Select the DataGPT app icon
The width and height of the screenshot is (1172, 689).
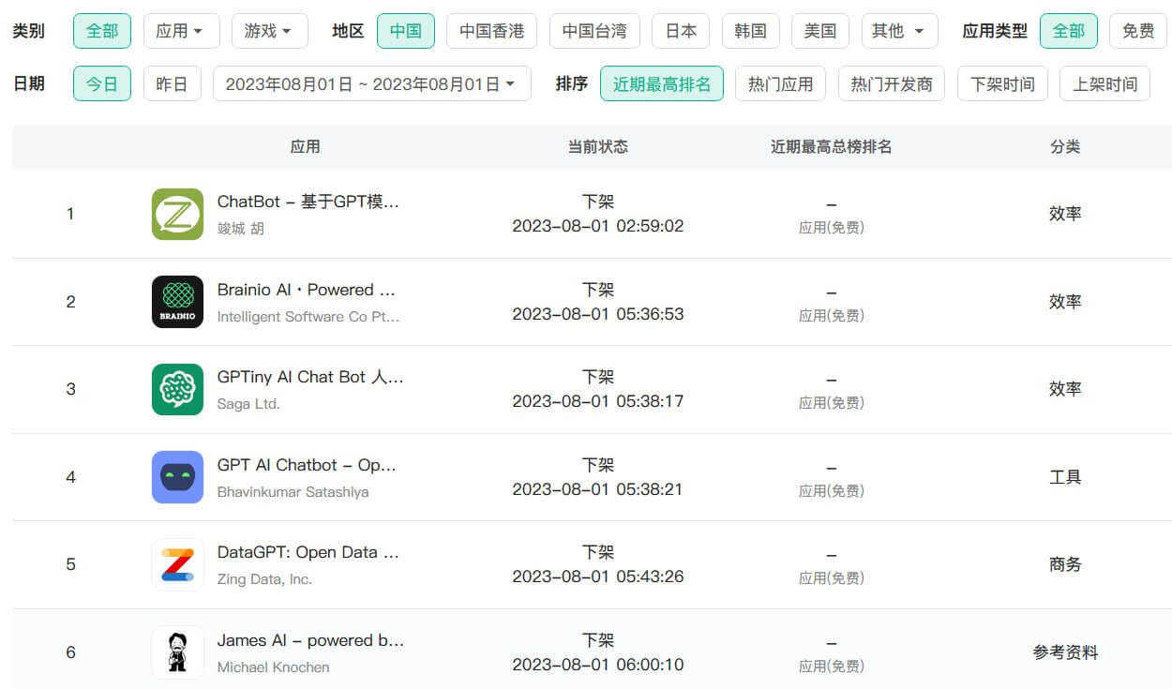click(x=177, y=564)
